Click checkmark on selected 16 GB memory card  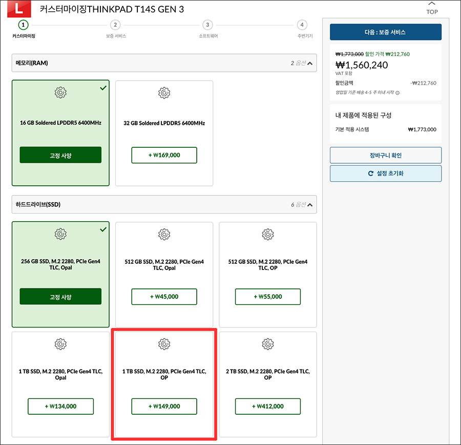point(103,88)
